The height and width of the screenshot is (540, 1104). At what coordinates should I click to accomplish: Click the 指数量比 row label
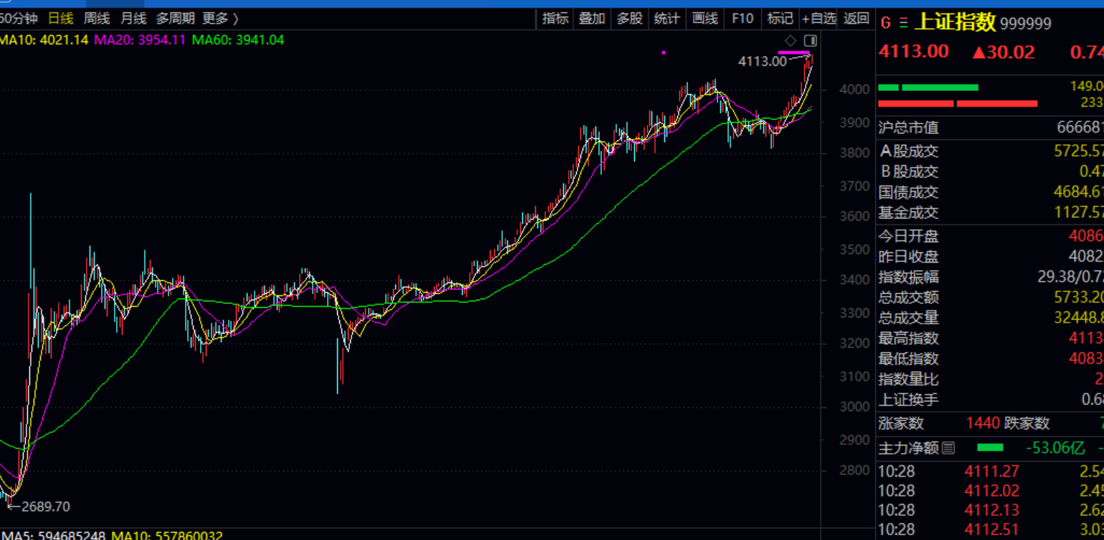908,379
